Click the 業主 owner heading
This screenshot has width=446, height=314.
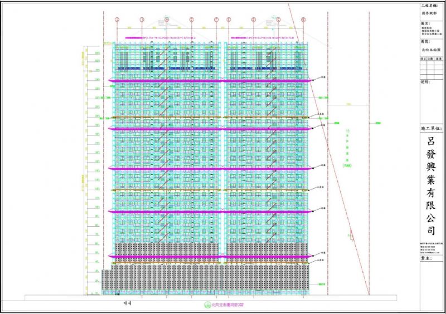[427, 258]
